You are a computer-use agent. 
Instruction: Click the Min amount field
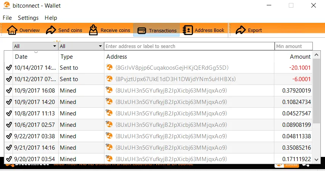(293, 46)
